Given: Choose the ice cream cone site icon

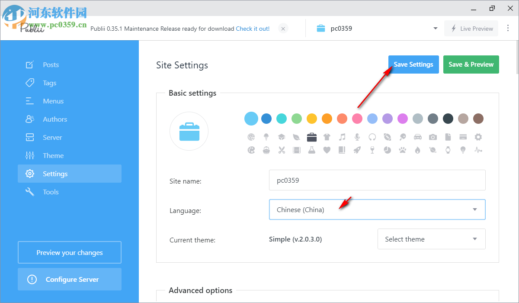Looking at the screenshot, I should (266, 137).
